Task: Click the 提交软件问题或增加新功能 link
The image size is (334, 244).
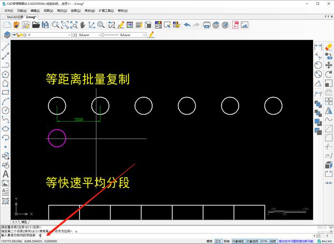Action: [295, 241]
